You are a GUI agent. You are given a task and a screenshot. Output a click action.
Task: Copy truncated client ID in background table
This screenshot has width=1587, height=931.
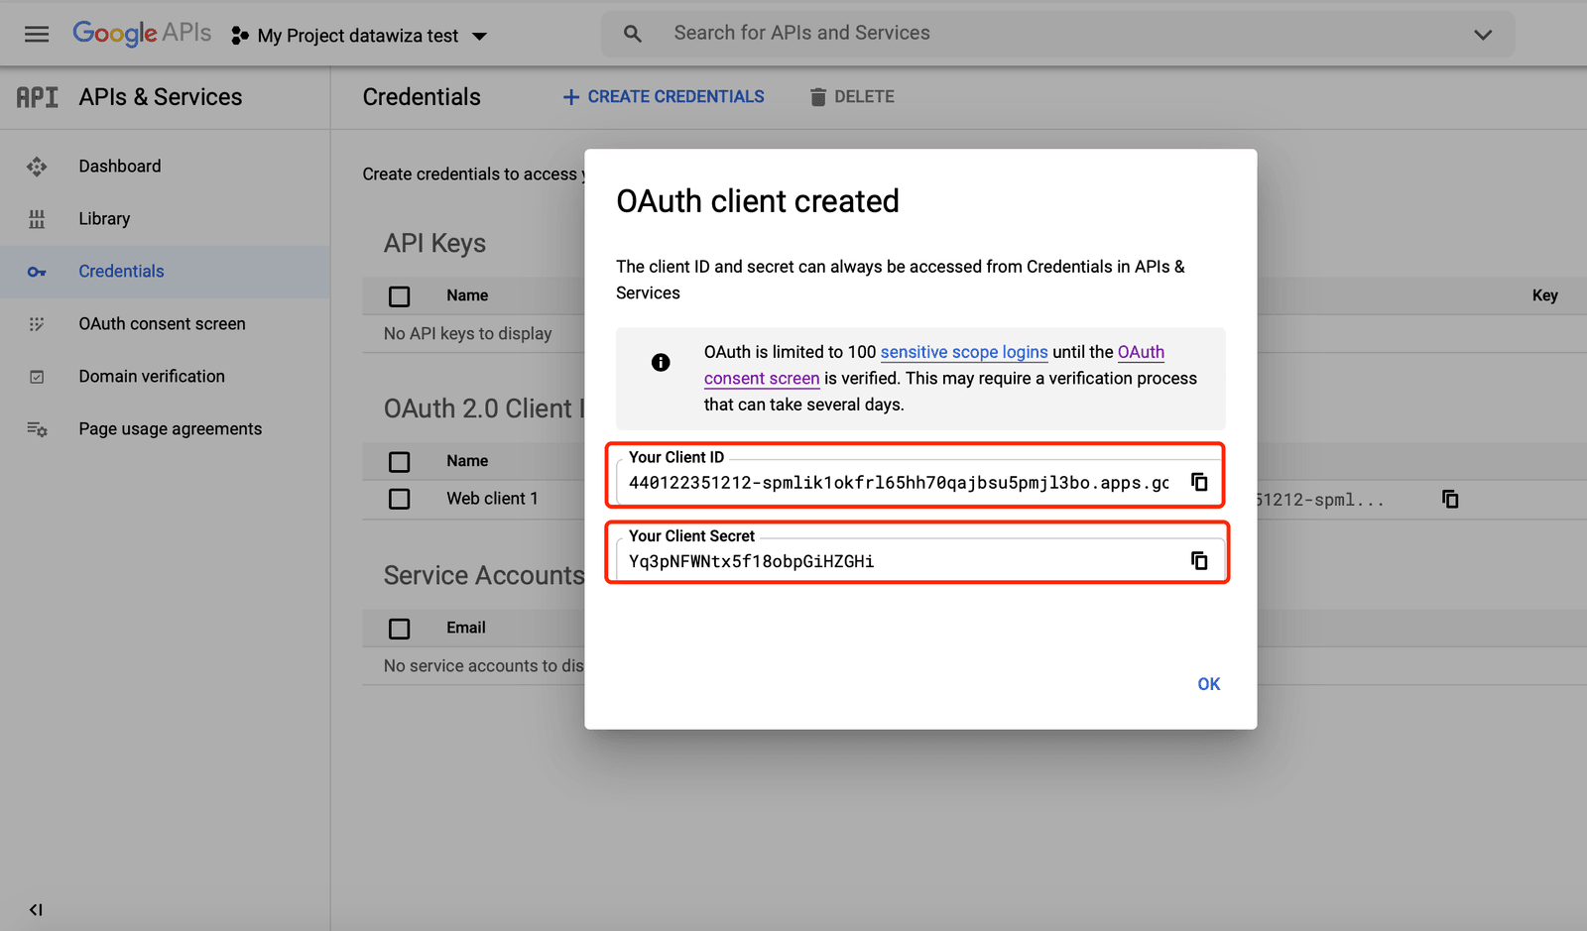tap(1450, 499)
